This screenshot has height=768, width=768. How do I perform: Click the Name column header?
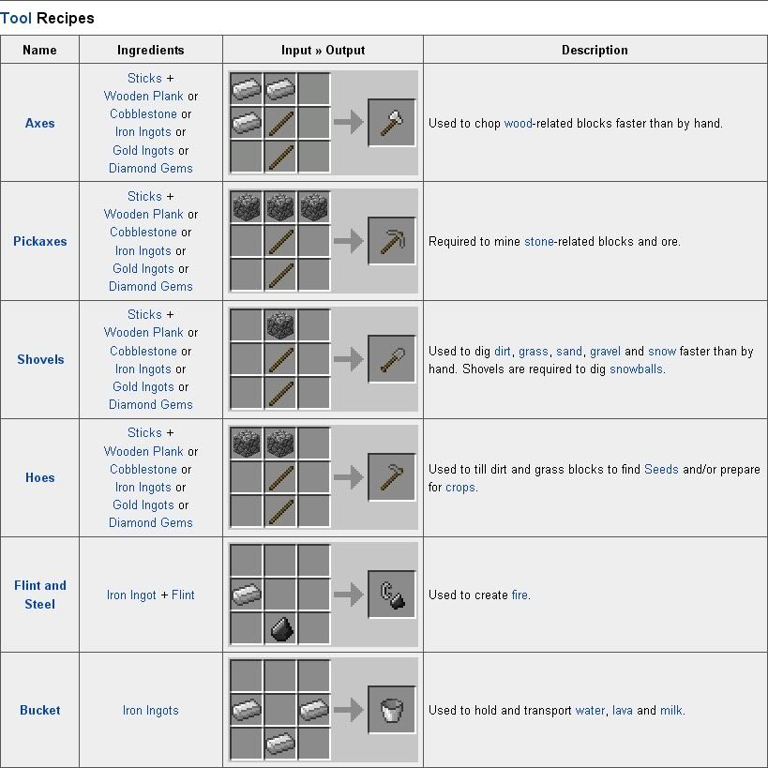[39, 50]
